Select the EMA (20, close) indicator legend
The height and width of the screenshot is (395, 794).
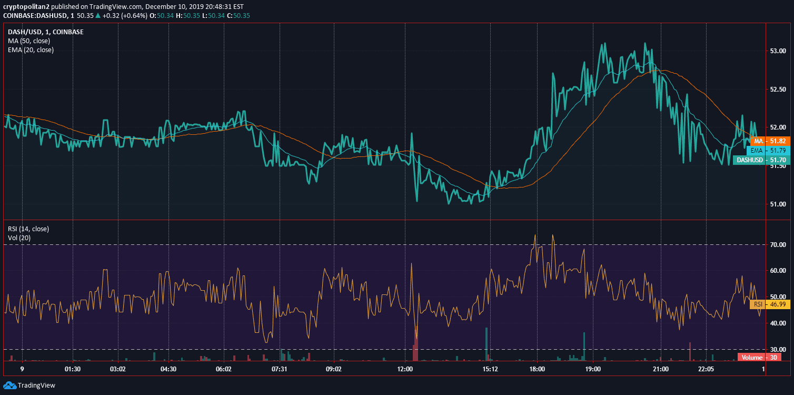pyautogui.click(x=31, y=50)
